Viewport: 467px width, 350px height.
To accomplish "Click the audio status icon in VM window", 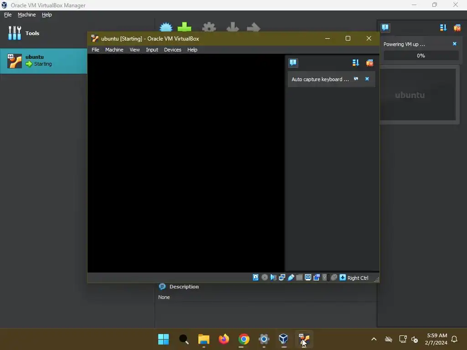I will pyautogui.click(x=273, y=278).
